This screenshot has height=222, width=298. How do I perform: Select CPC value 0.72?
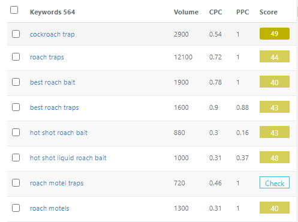(x=215, y=57)
